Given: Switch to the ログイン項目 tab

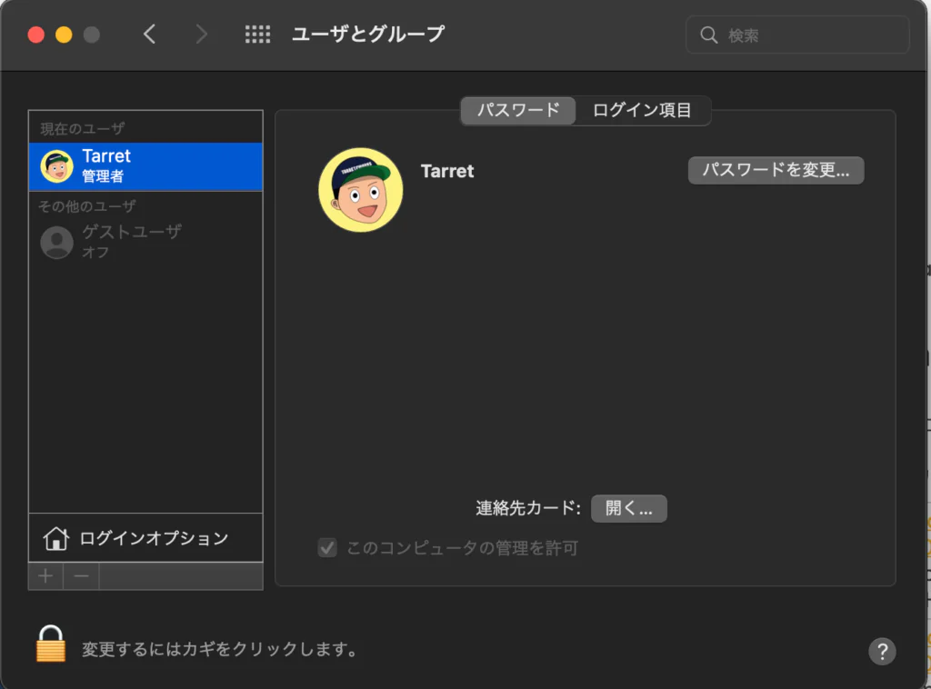Looking at the screenshot, I should pyautogui.click(x=642, y=111).
